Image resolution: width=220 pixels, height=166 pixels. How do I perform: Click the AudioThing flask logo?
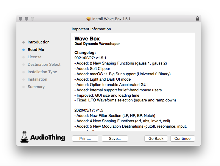tap(25, 137)
